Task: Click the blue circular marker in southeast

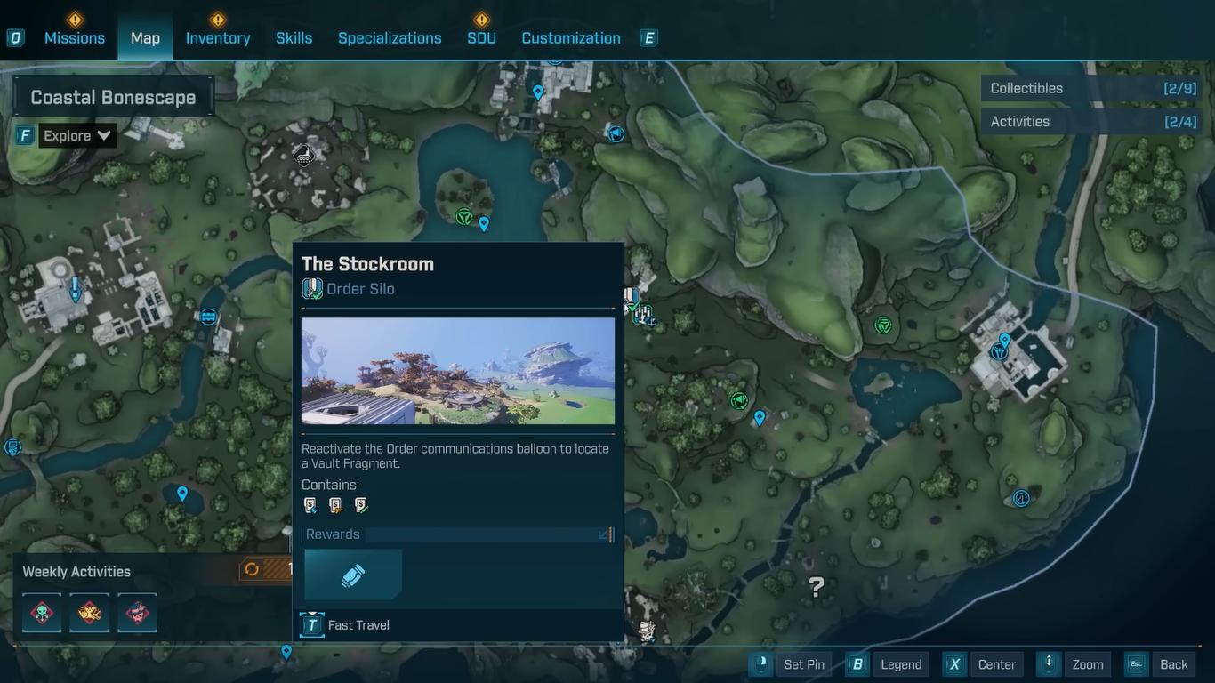Action: point(1021,499)
